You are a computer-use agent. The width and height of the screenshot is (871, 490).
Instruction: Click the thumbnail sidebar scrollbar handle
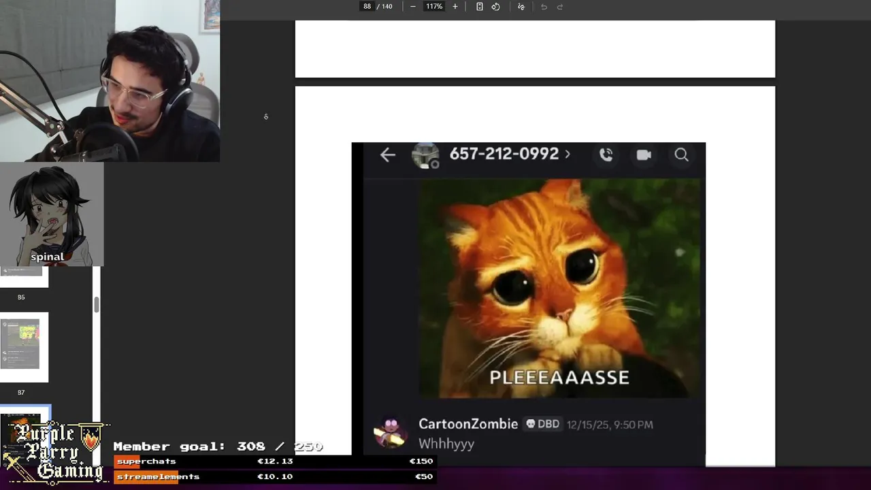click(97, 304)
